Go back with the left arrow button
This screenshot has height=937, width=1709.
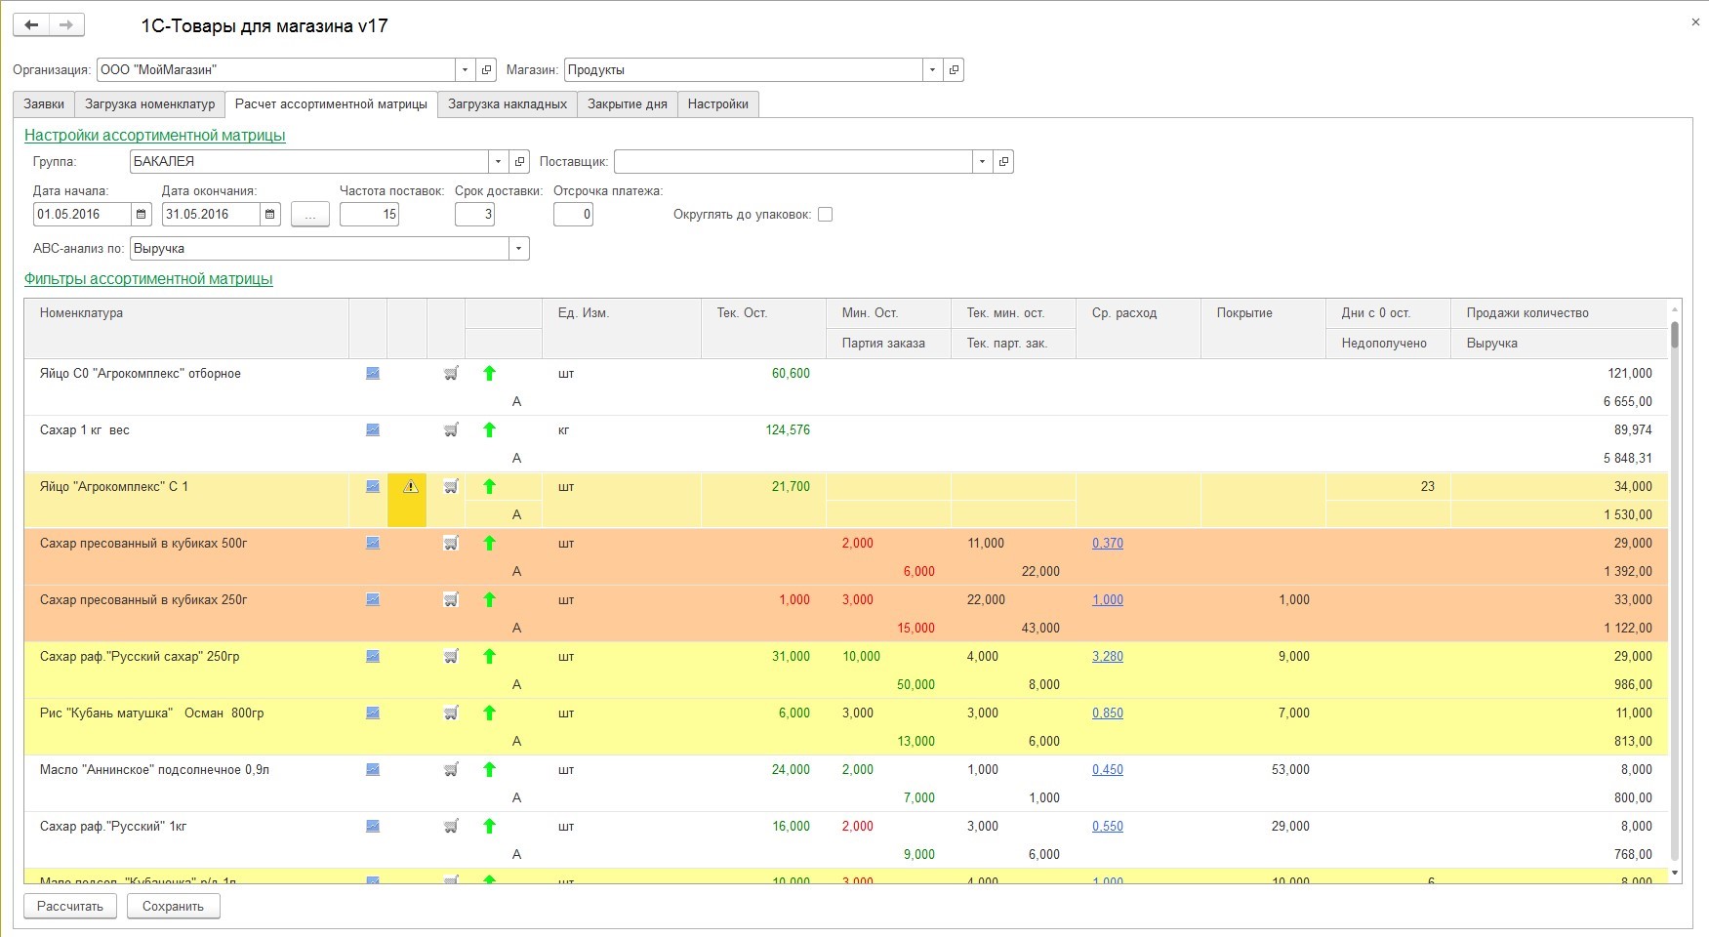[x=31, y=24]
